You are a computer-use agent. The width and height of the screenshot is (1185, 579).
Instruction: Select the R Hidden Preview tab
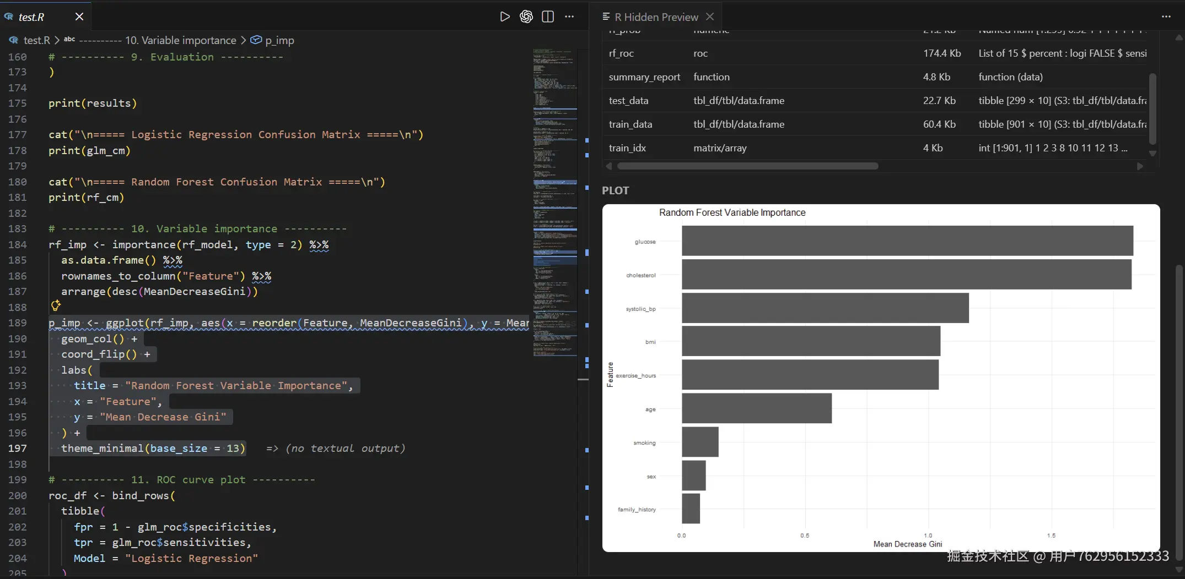(656, 17)
